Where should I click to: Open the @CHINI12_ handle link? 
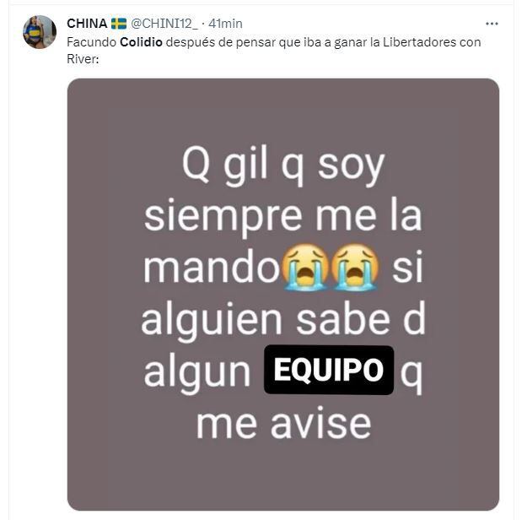click(164, 24)
